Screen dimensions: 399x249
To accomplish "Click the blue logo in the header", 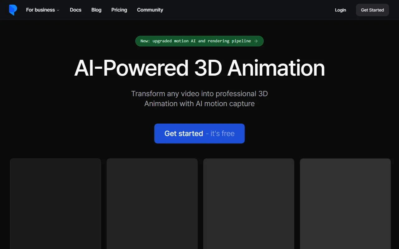I will (13, 10).
